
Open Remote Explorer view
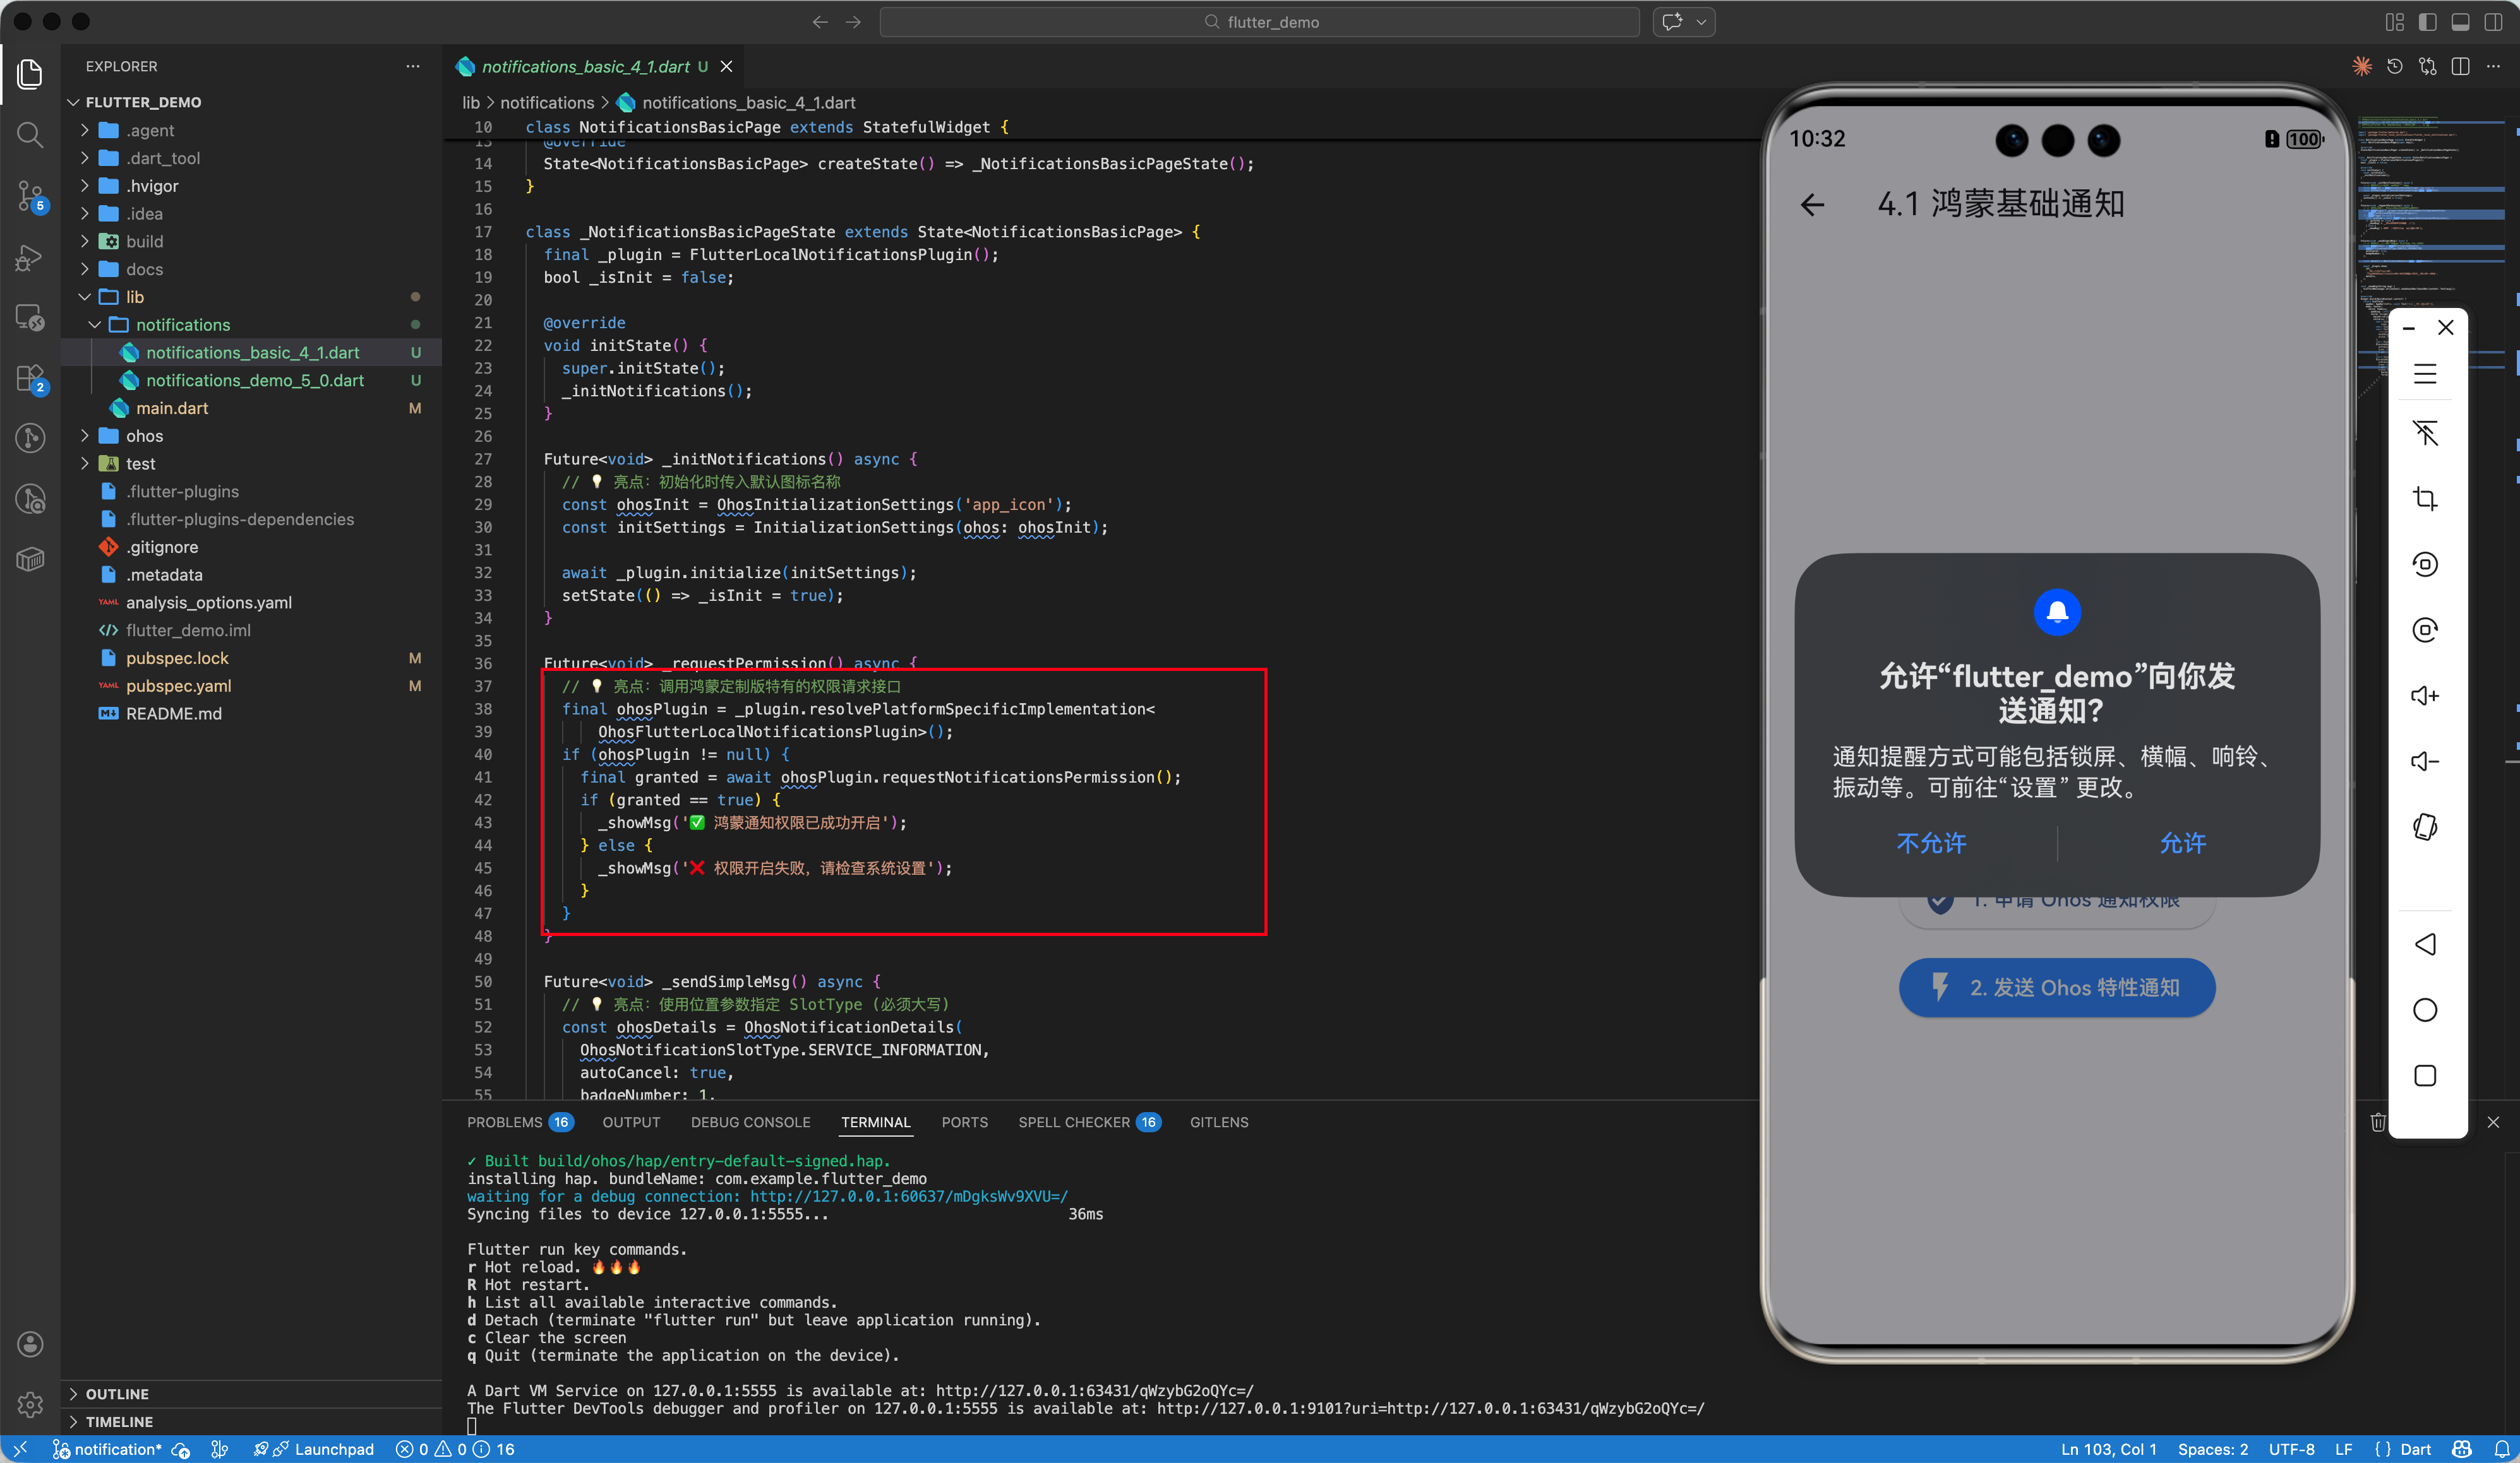[x=30, y=318]
